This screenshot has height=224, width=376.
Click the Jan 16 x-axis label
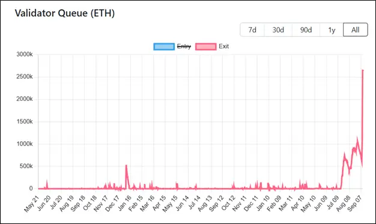[x=124, y=203]
